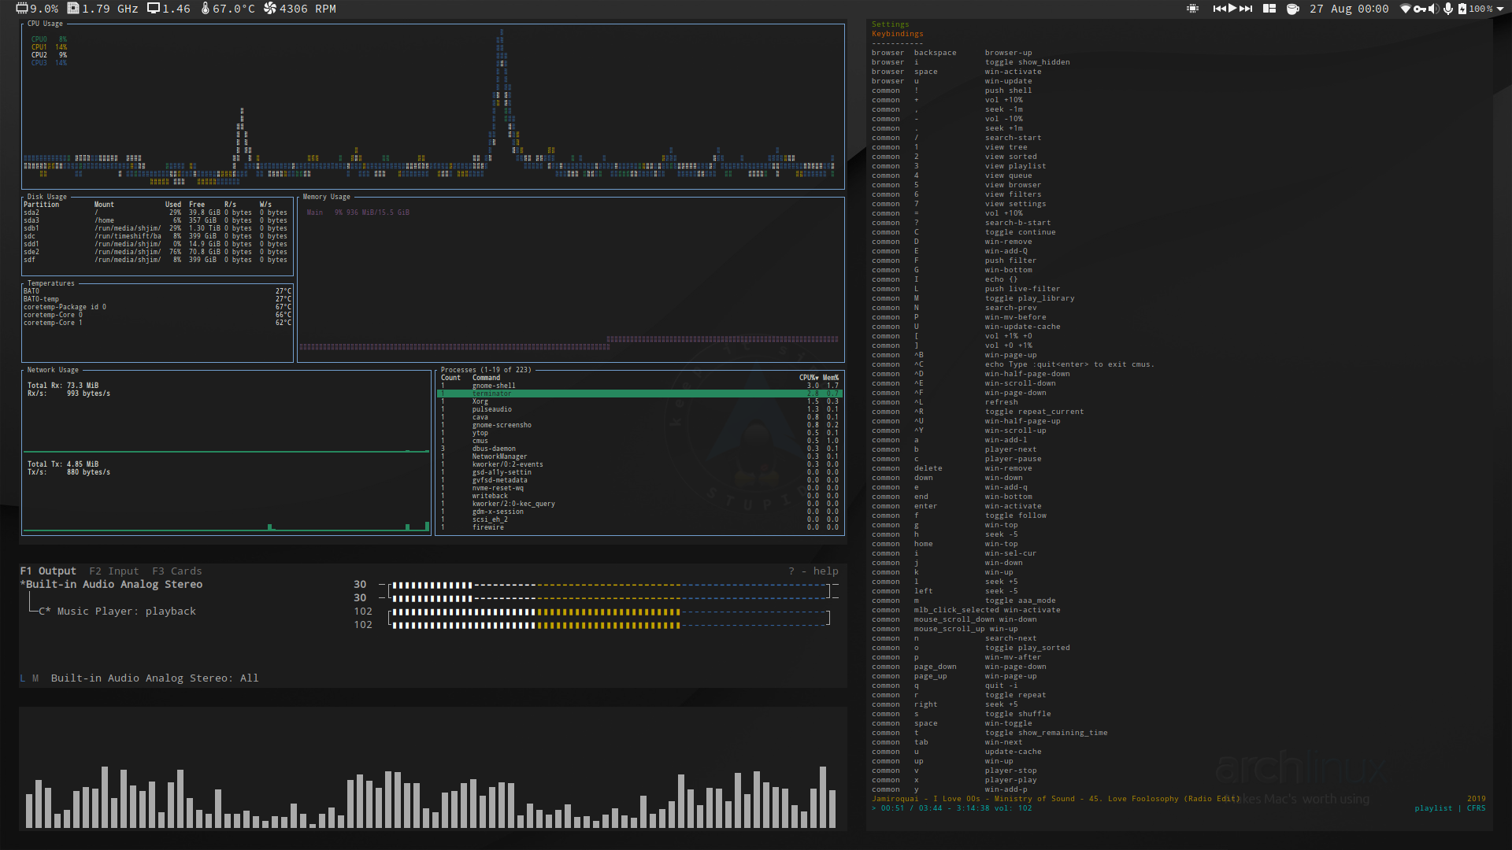This screenshot has width=1512, height=850.
Task: Click the thermometer temperature icon in top bar
Action: click(205, 9)
